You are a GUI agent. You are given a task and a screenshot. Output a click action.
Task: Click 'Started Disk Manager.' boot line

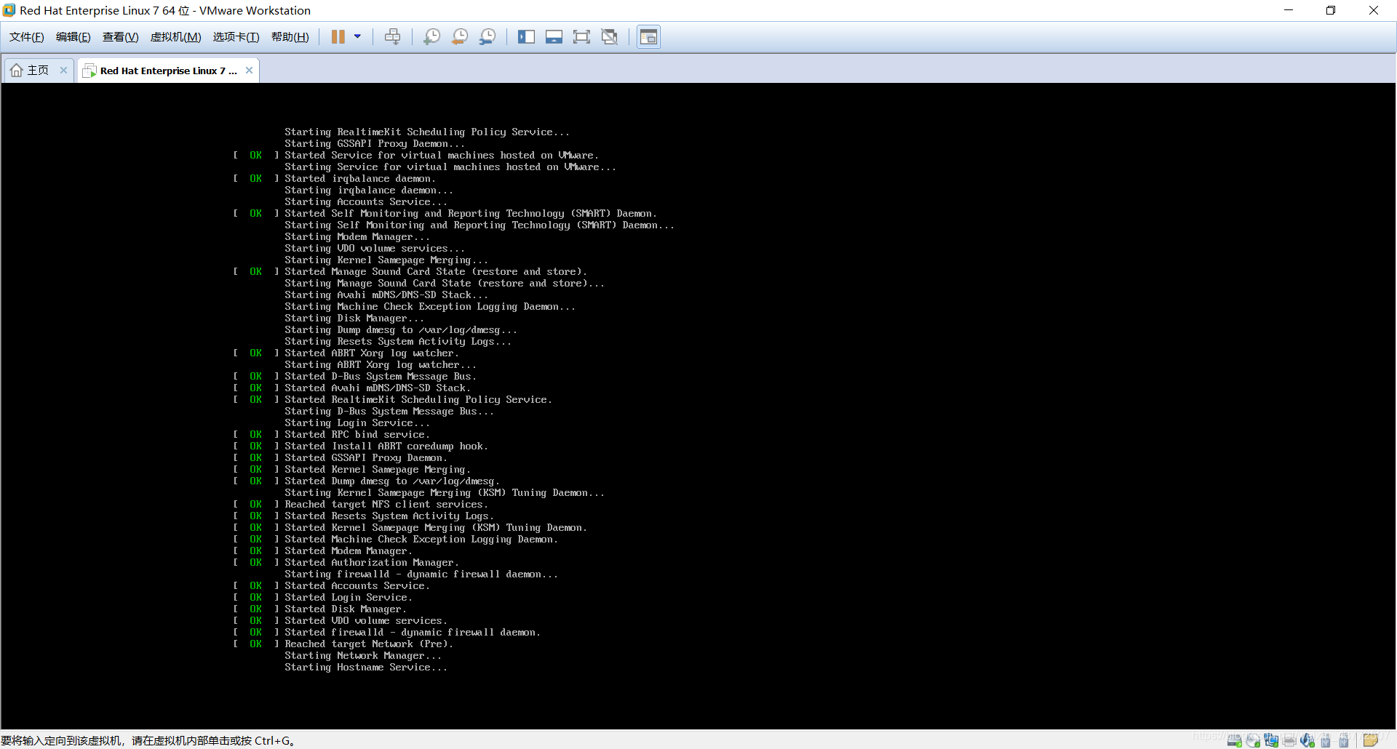(346, 609)
